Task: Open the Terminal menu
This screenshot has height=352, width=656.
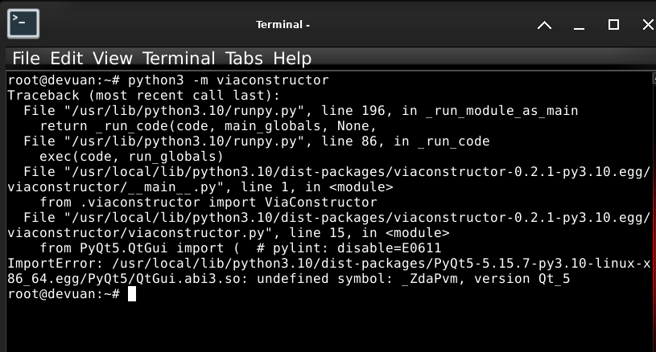Action: point(179,59)
